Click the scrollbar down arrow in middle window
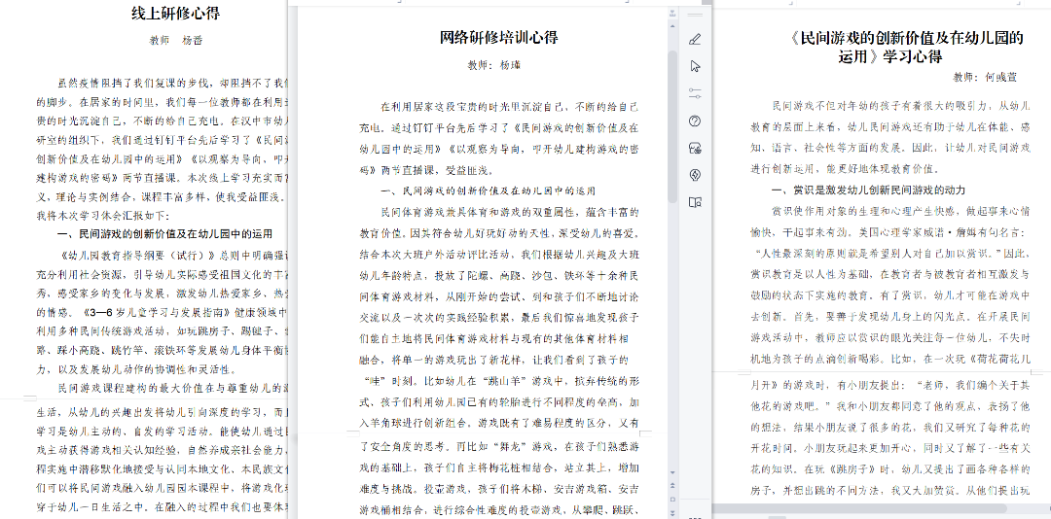1051x519 pixels. coord(672,472)
